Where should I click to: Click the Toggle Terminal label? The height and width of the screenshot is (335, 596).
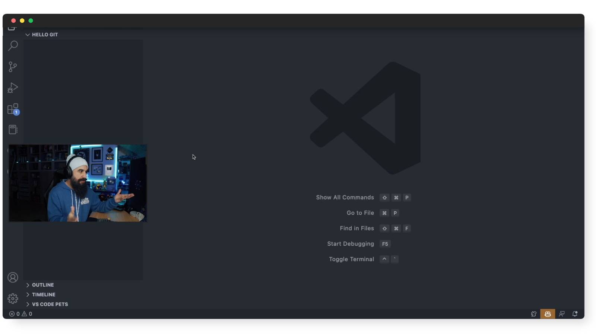[351, 259]
